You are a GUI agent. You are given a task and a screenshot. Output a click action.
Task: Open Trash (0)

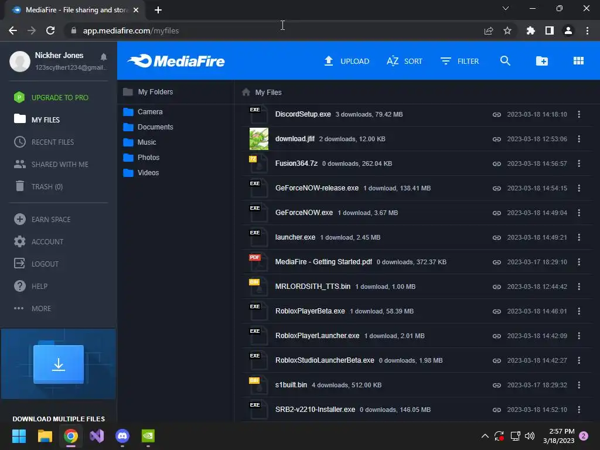tap(38, 186)
